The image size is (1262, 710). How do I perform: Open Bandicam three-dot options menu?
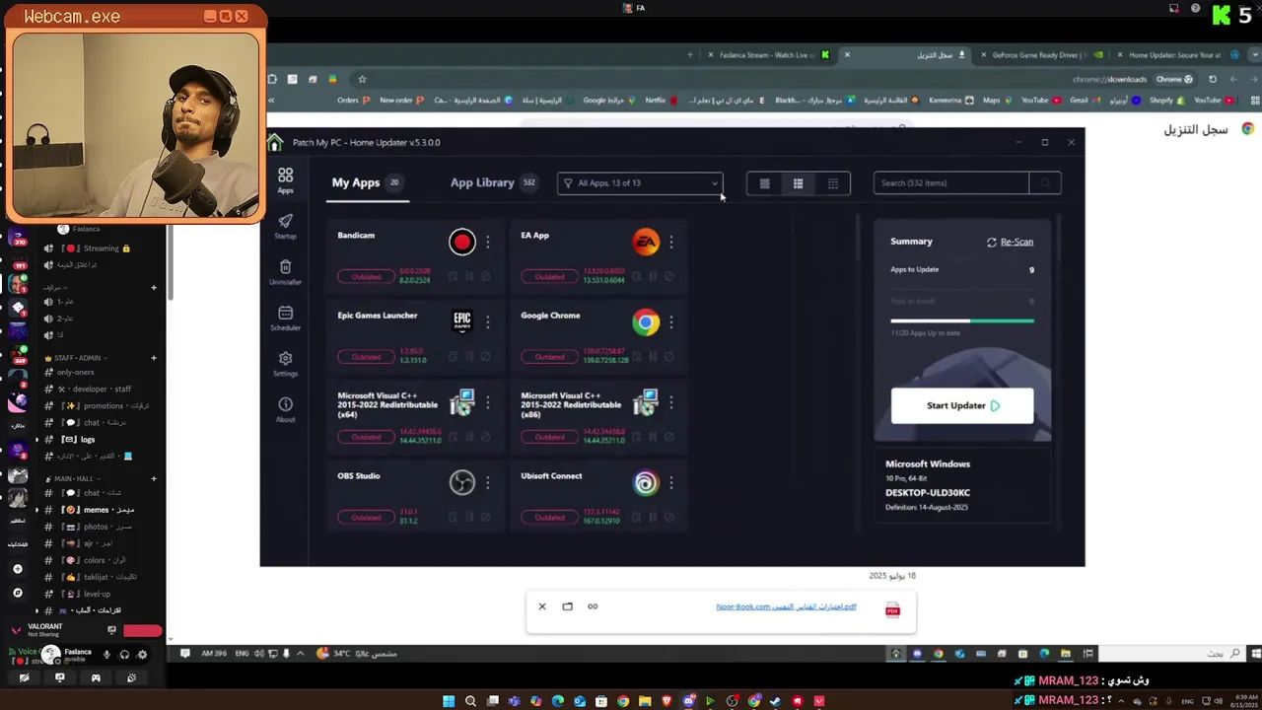click(x=487, y=242)
